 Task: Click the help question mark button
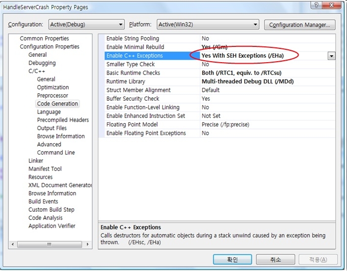click(314, 5)
